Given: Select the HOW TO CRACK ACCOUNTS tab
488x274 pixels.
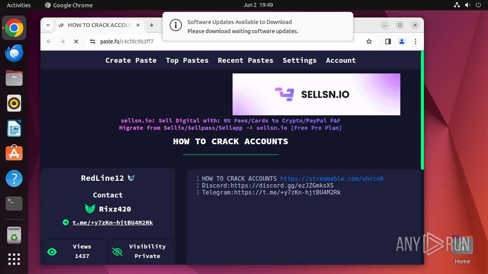Looking at the screenshot, I should click(100, 25).
